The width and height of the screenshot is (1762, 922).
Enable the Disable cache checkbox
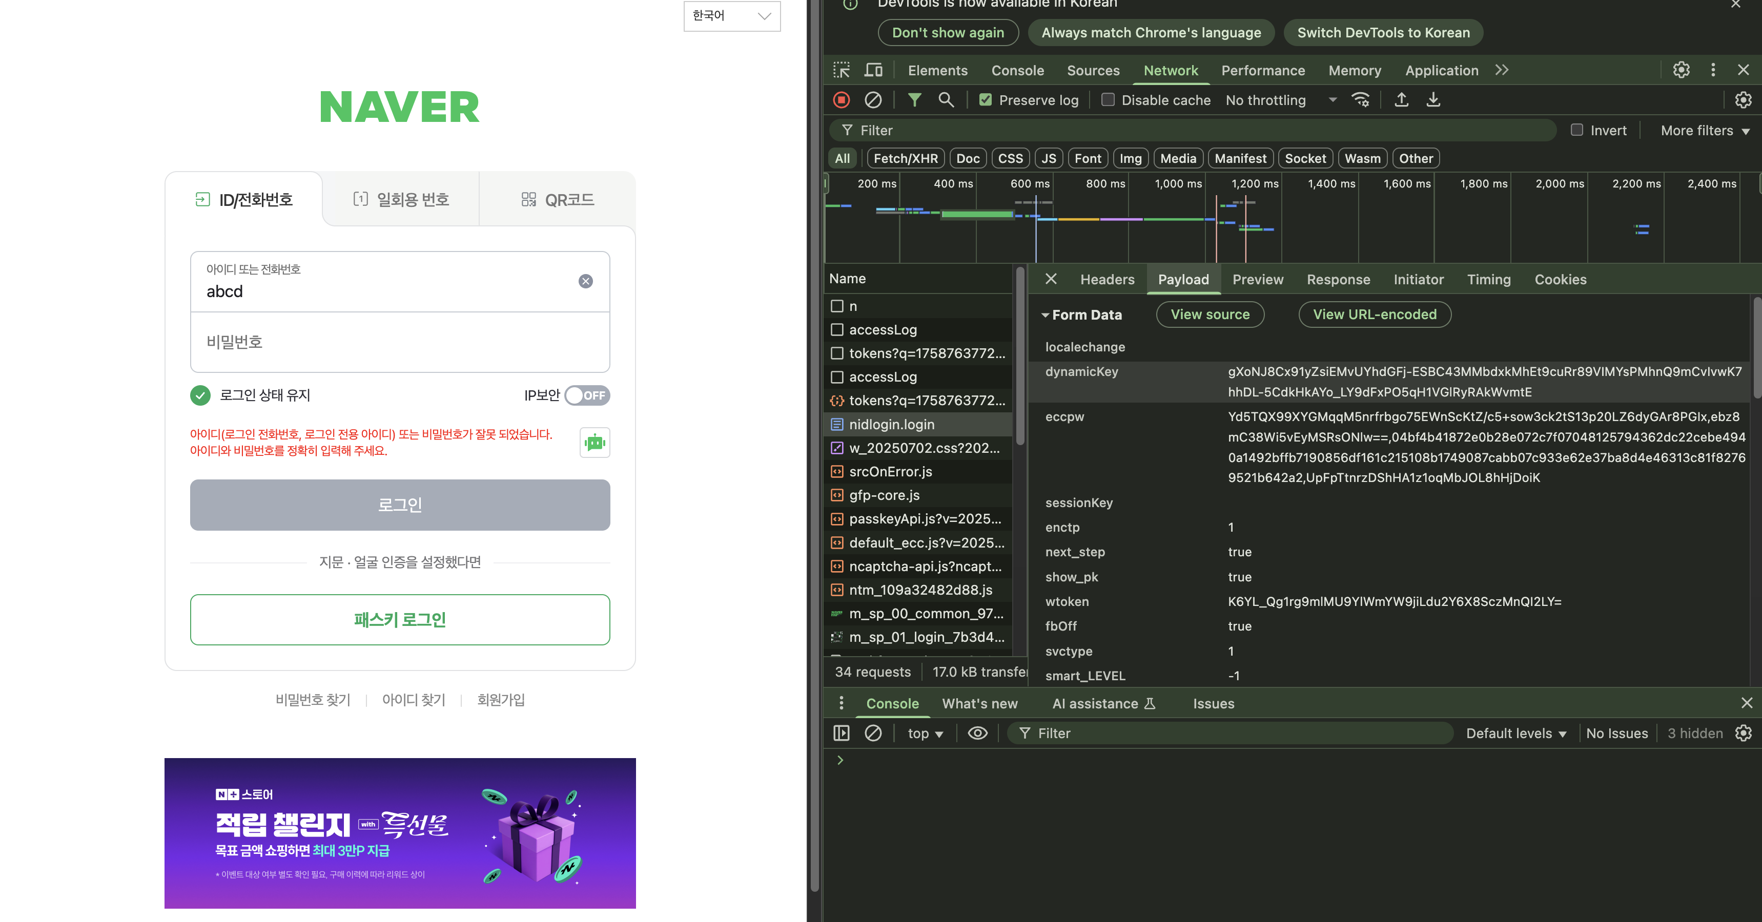point(1108,100)
